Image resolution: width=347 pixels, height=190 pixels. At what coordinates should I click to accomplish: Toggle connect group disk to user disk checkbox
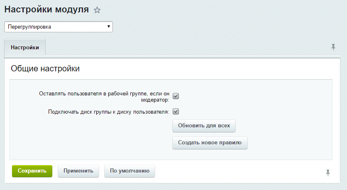tap(176, 112)
